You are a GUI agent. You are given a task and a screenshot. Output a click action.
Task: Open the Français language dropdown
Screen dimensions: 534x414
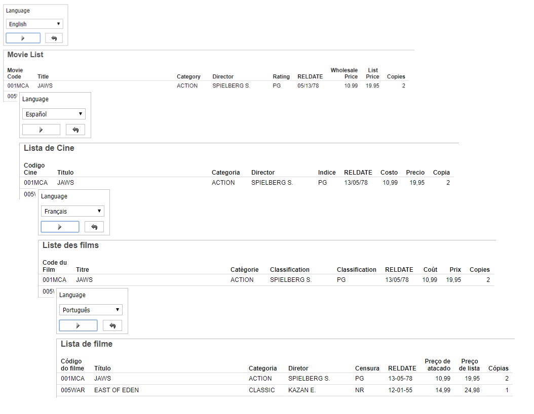pos(72,211)
